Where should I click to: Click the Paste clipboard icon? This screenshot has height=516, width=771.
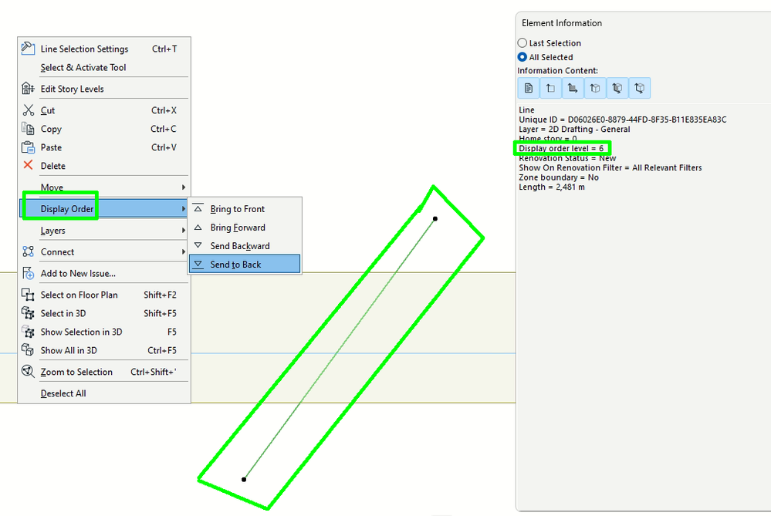(27, 147)
